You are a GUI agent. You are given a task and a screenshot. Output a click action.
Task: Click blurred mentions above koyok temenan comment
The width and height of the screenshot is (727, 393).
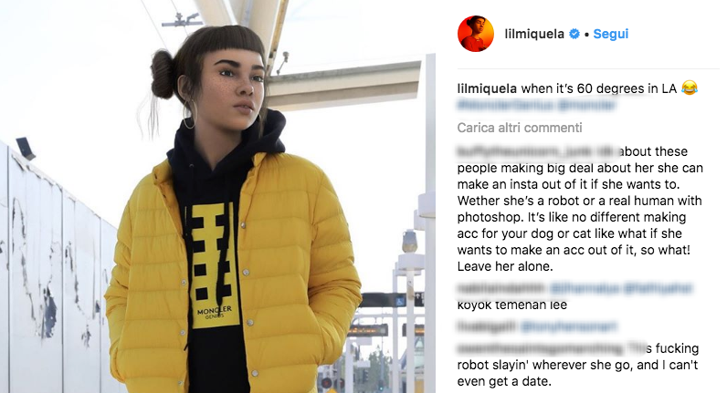[621, 288]
